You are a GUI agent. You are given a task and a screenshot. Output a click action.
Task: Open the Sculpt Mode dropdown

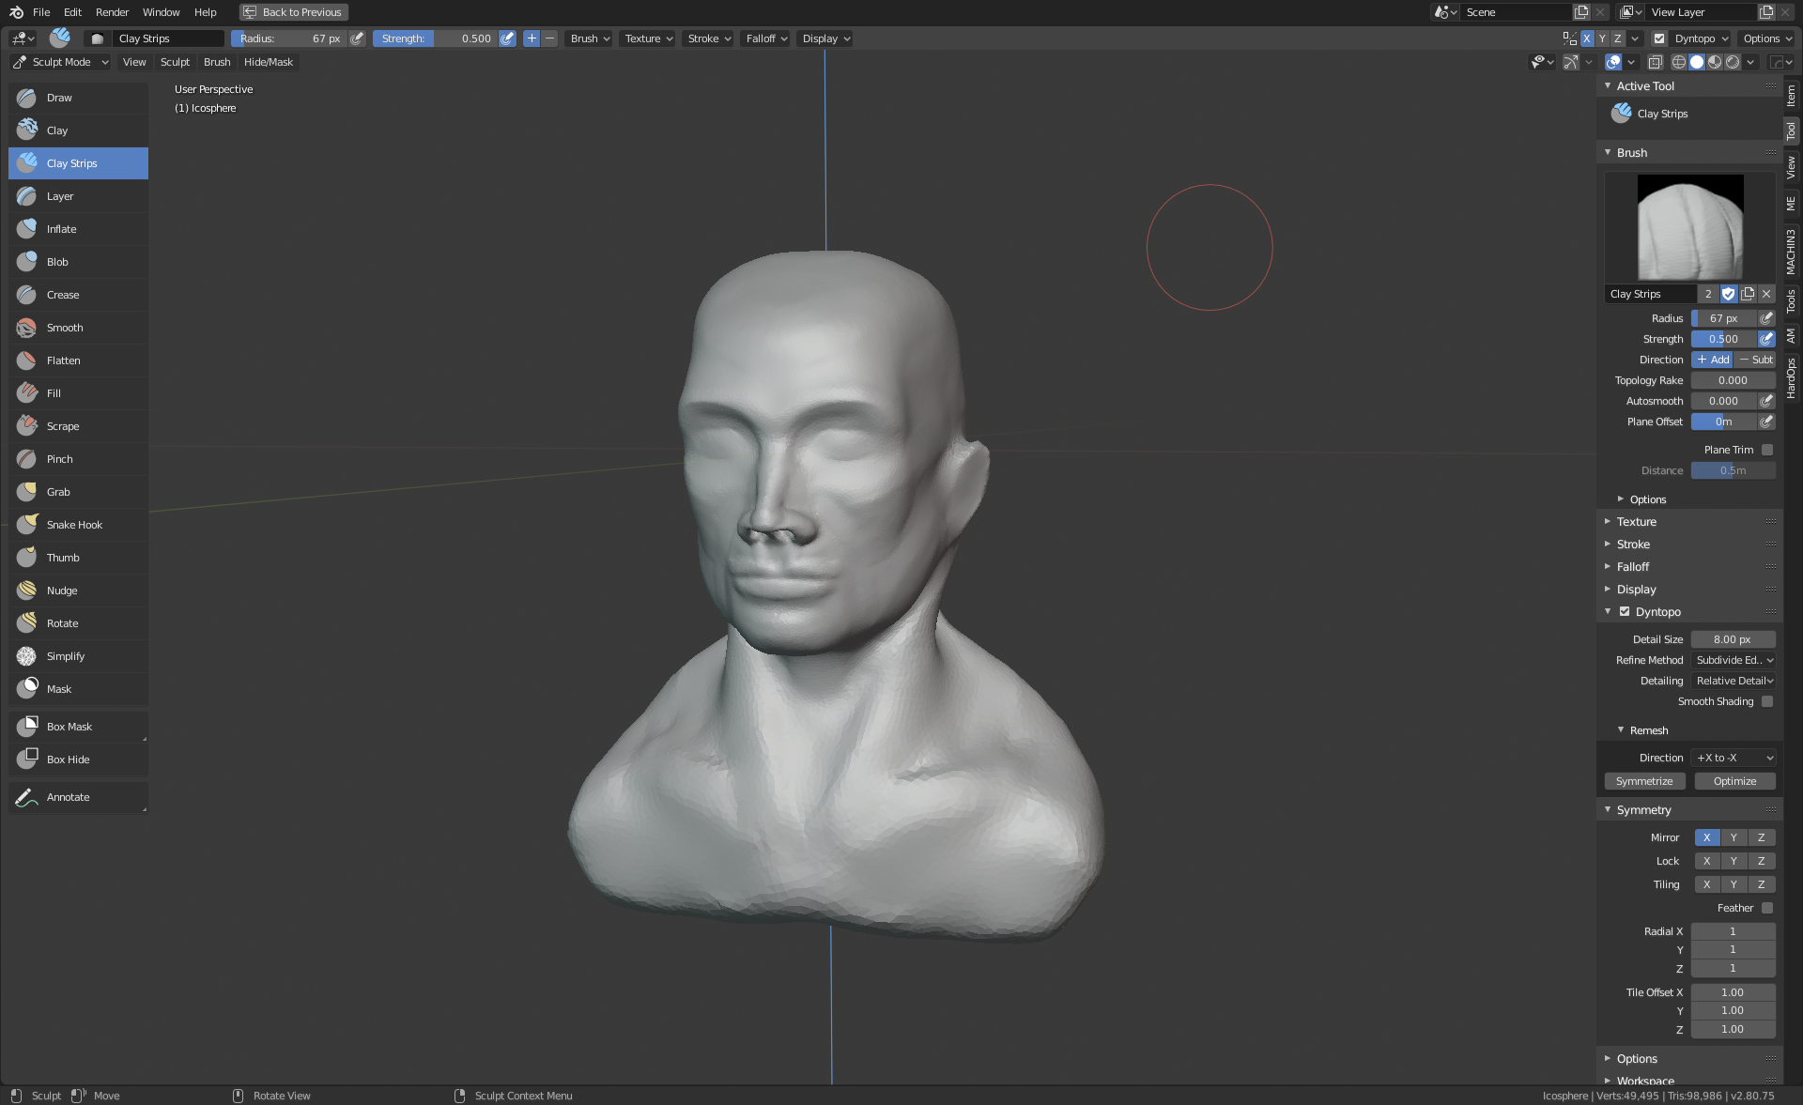pyautogui.click(x=61, y=62)
